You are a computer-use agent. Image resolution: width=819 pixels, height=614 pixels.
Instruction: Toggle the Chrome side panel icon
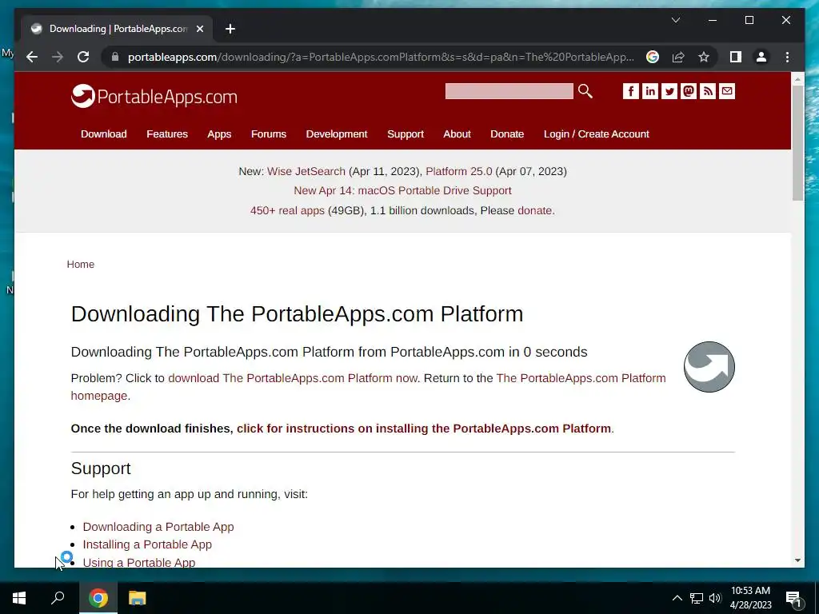point(736,57)
